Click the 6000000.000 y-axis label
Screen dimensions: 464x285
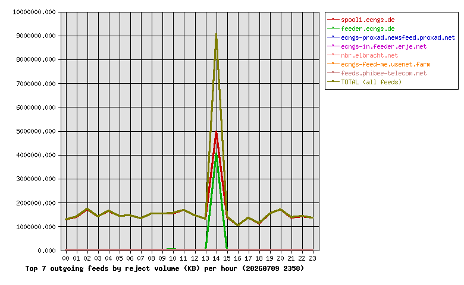tap(36, 107)
